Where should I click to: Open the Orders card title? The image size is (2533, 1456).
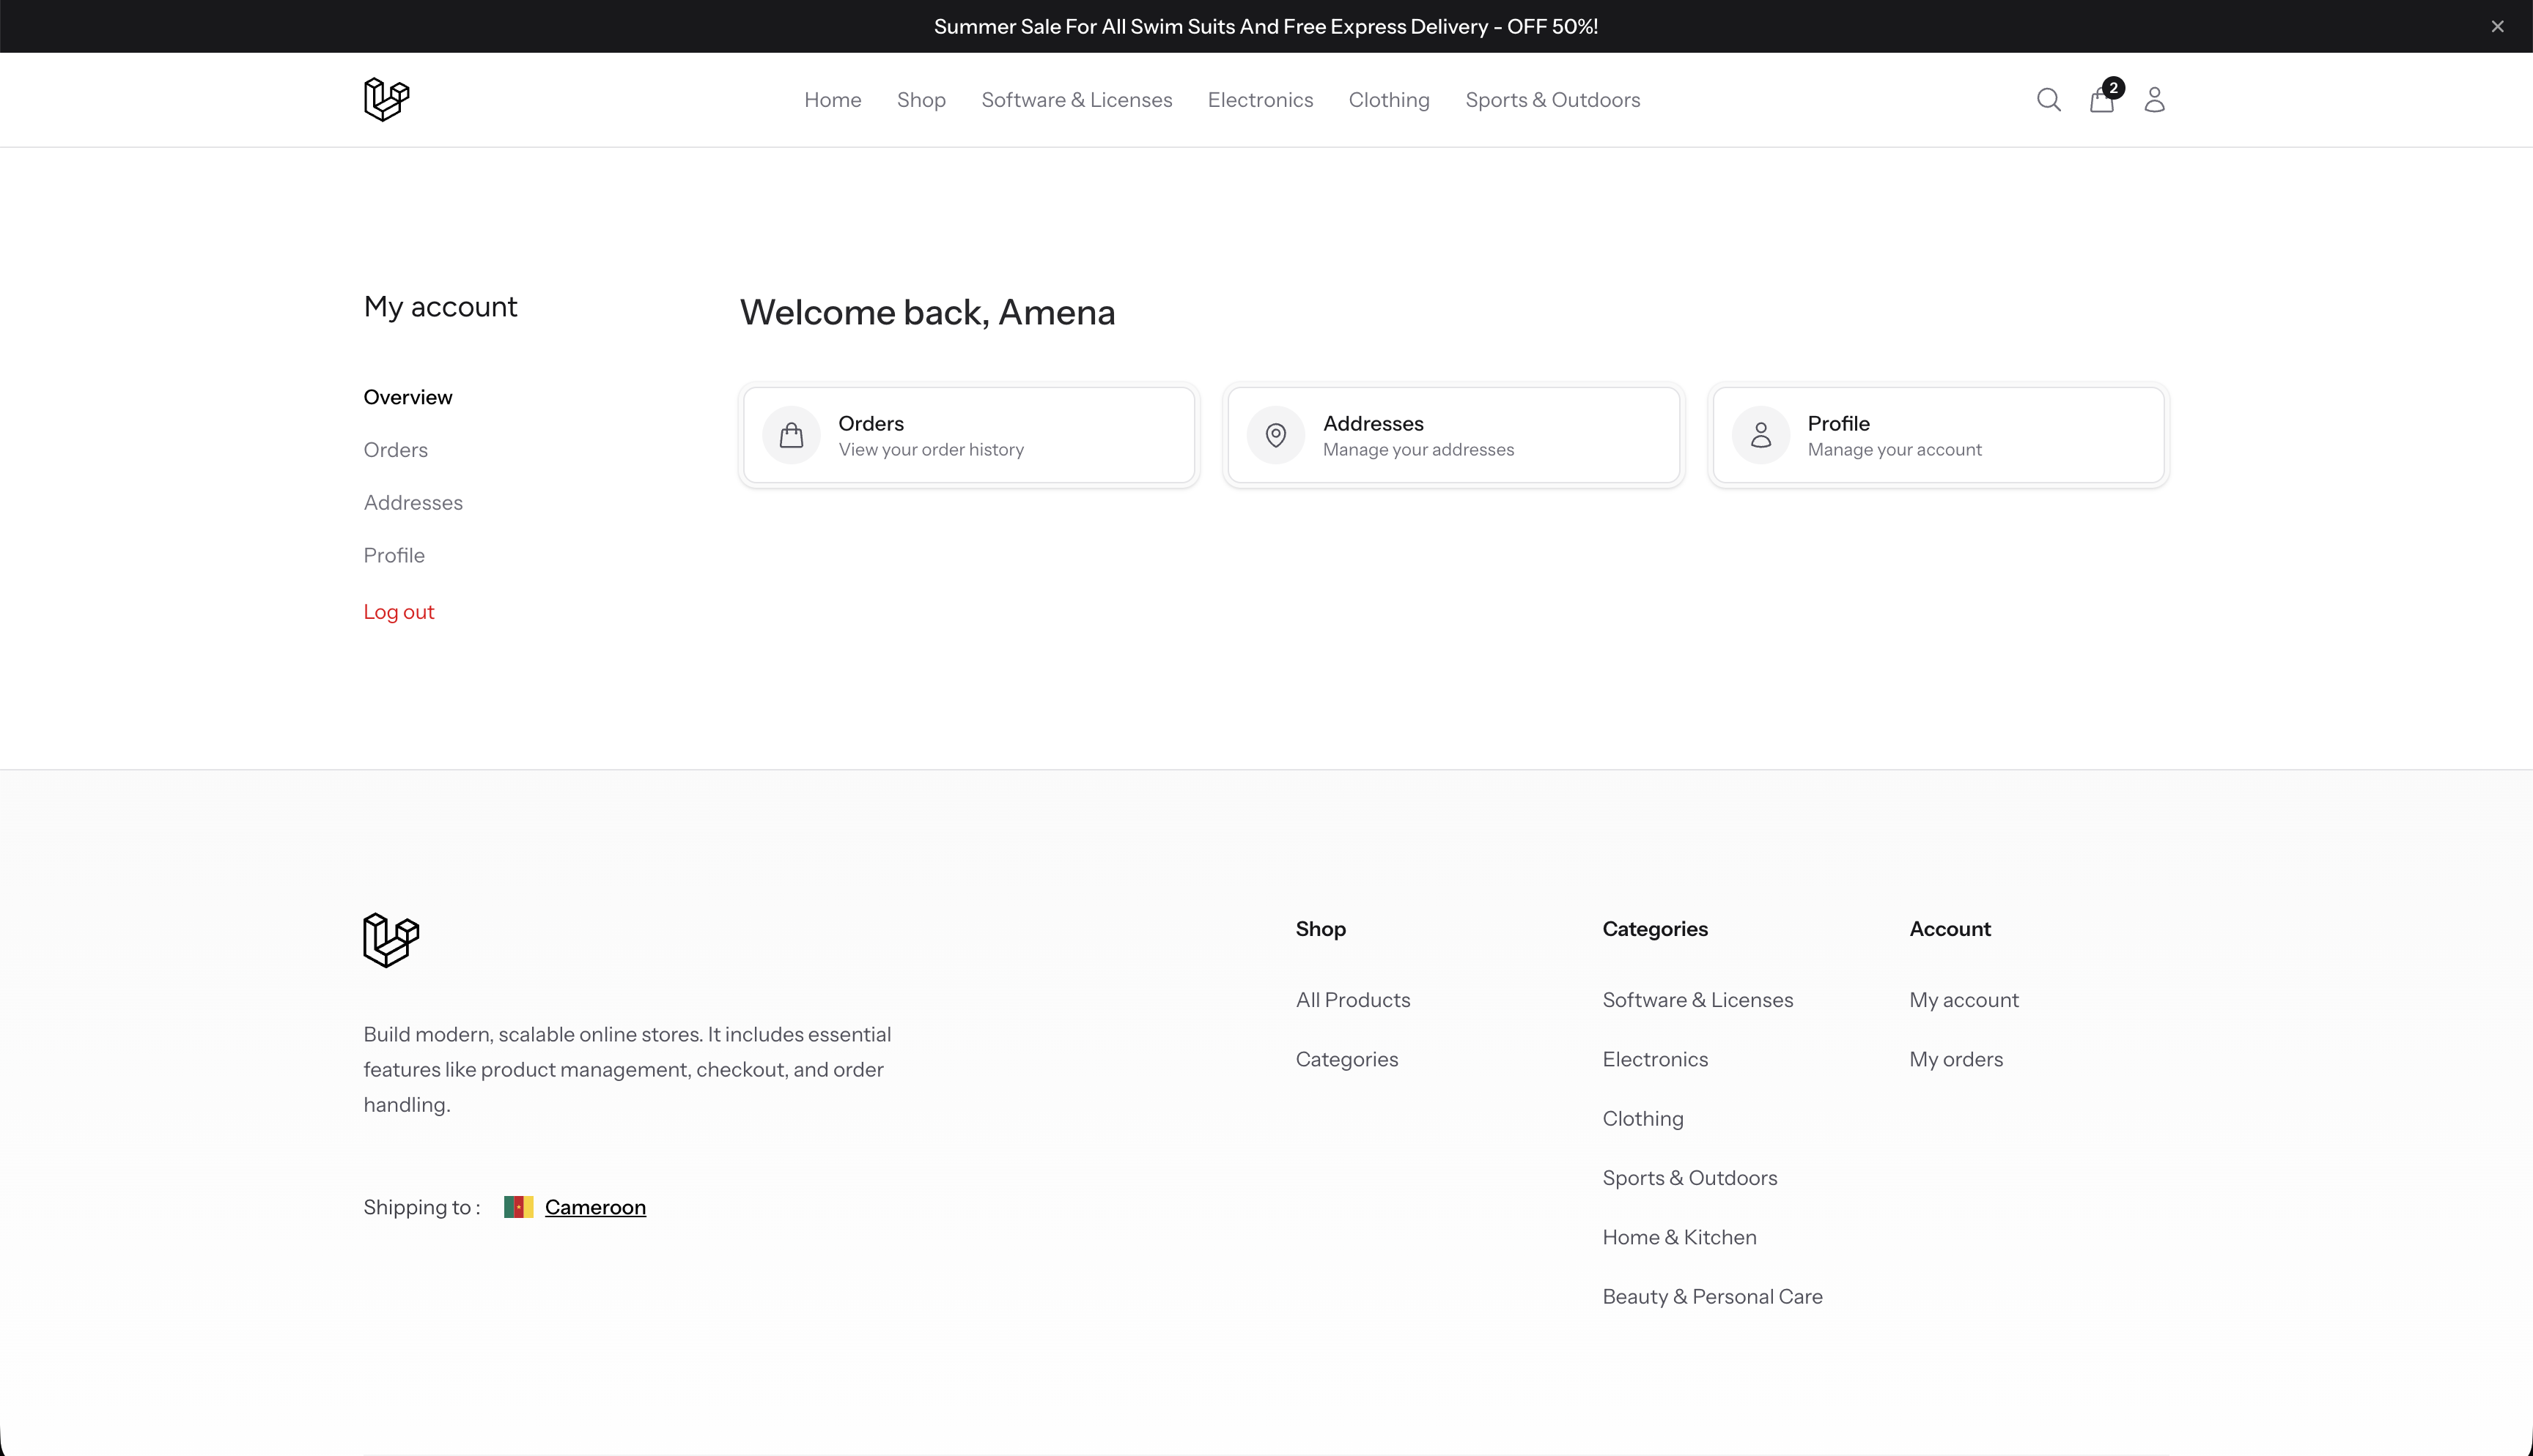click(870, 423)
